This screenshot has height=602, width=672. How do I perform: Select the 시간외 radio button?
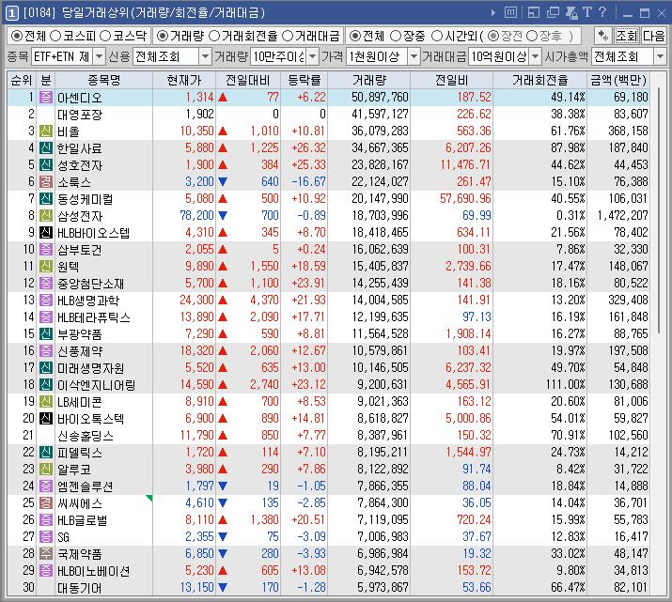(436, 36)
